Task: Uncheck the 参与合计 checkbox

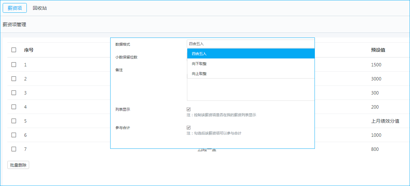Action: (x=189, y=128)
